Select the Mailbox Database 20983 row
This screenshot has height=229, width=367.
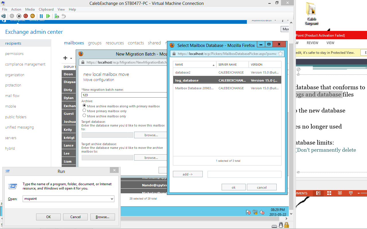(x=227, y=88)
